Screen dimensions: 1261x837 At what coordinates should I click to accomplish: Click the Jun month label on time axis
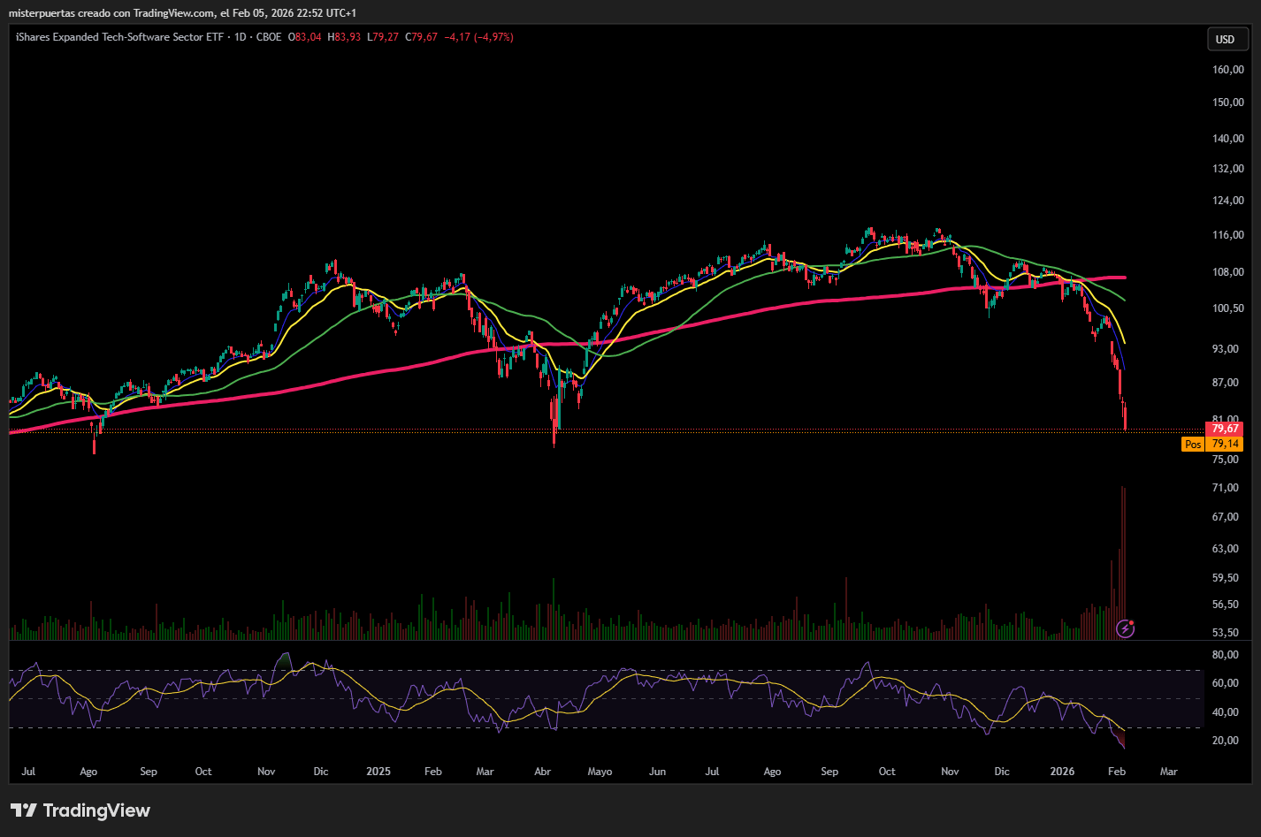click(657, 772)
